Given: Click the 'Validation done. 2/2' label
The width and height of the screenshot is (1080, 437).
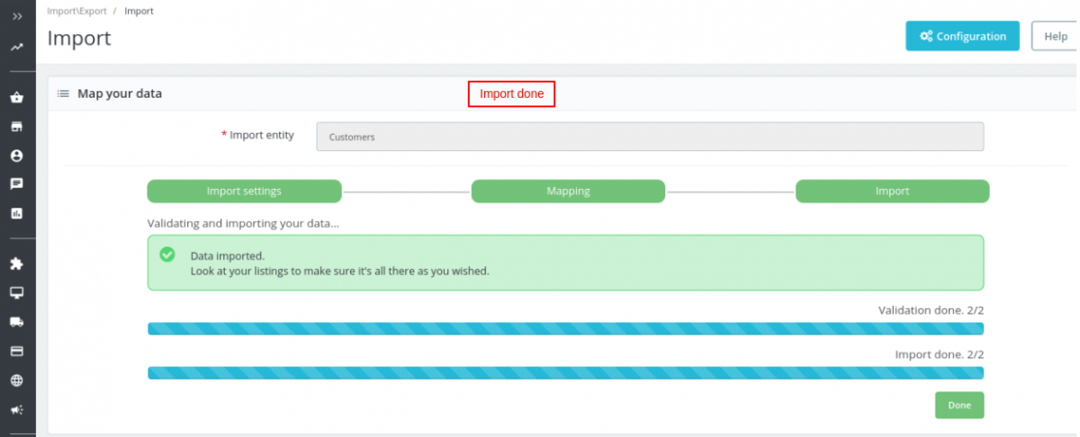Looking at the screenshot, I should [931, 310].
